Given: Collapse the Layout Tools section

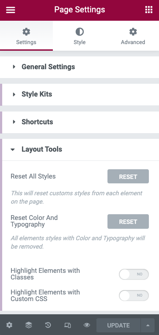Looking at the screenshot, I should [x=80, y=149].
